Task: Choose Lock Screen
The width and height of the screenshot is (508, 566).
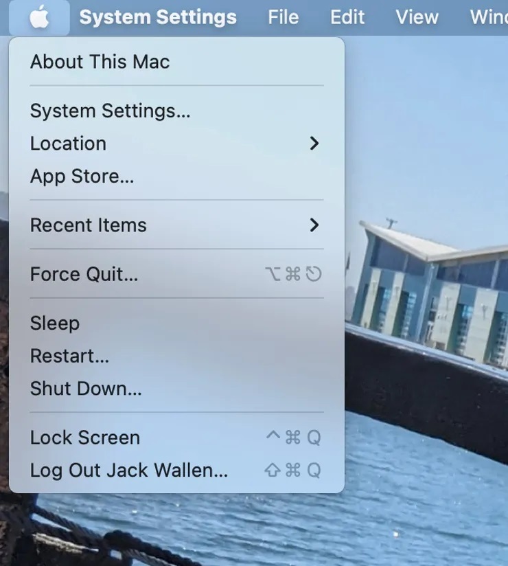Action: 177,438
